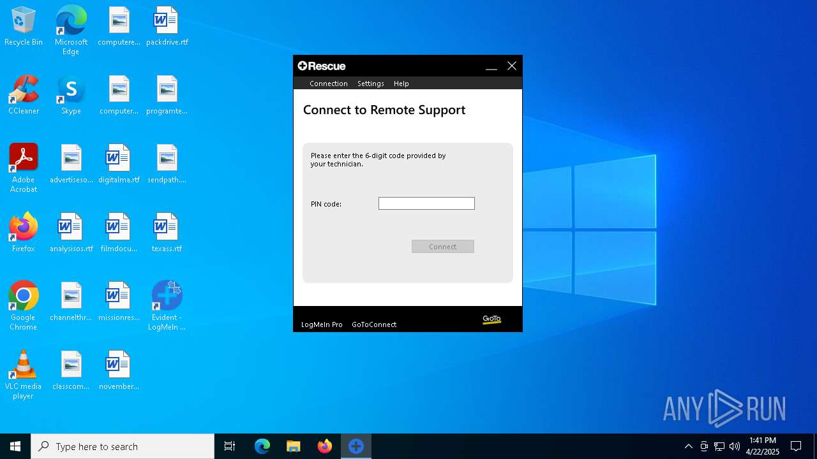Viewport: 817px width, 459px height.
Task: Open the LogMeIn Pro link
Action: 322,324
